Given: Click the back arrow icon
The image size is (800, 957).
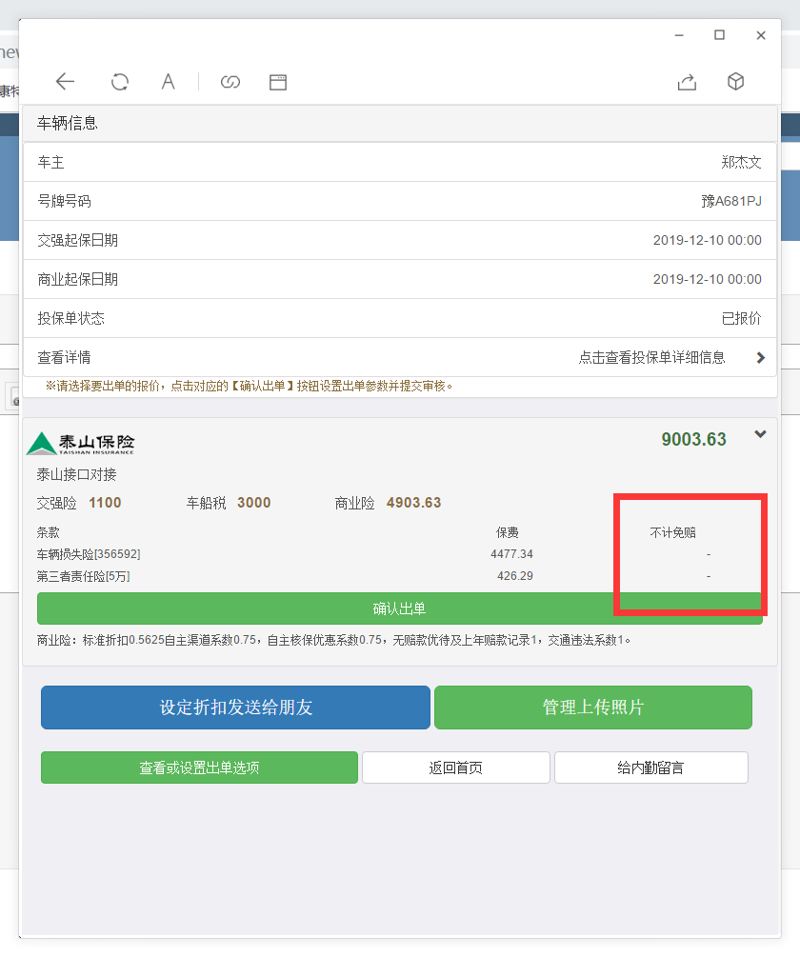Looking at the screenshot, I should point(65,81).
